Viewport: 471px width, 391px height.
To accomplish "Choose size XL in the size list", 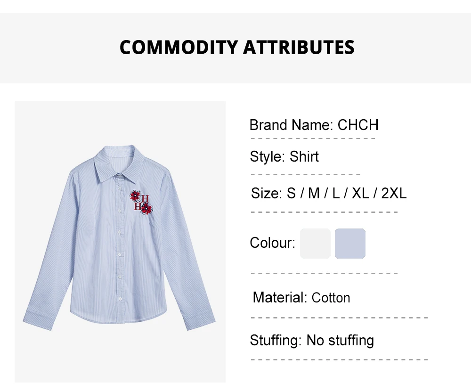I will coord(360,193).
